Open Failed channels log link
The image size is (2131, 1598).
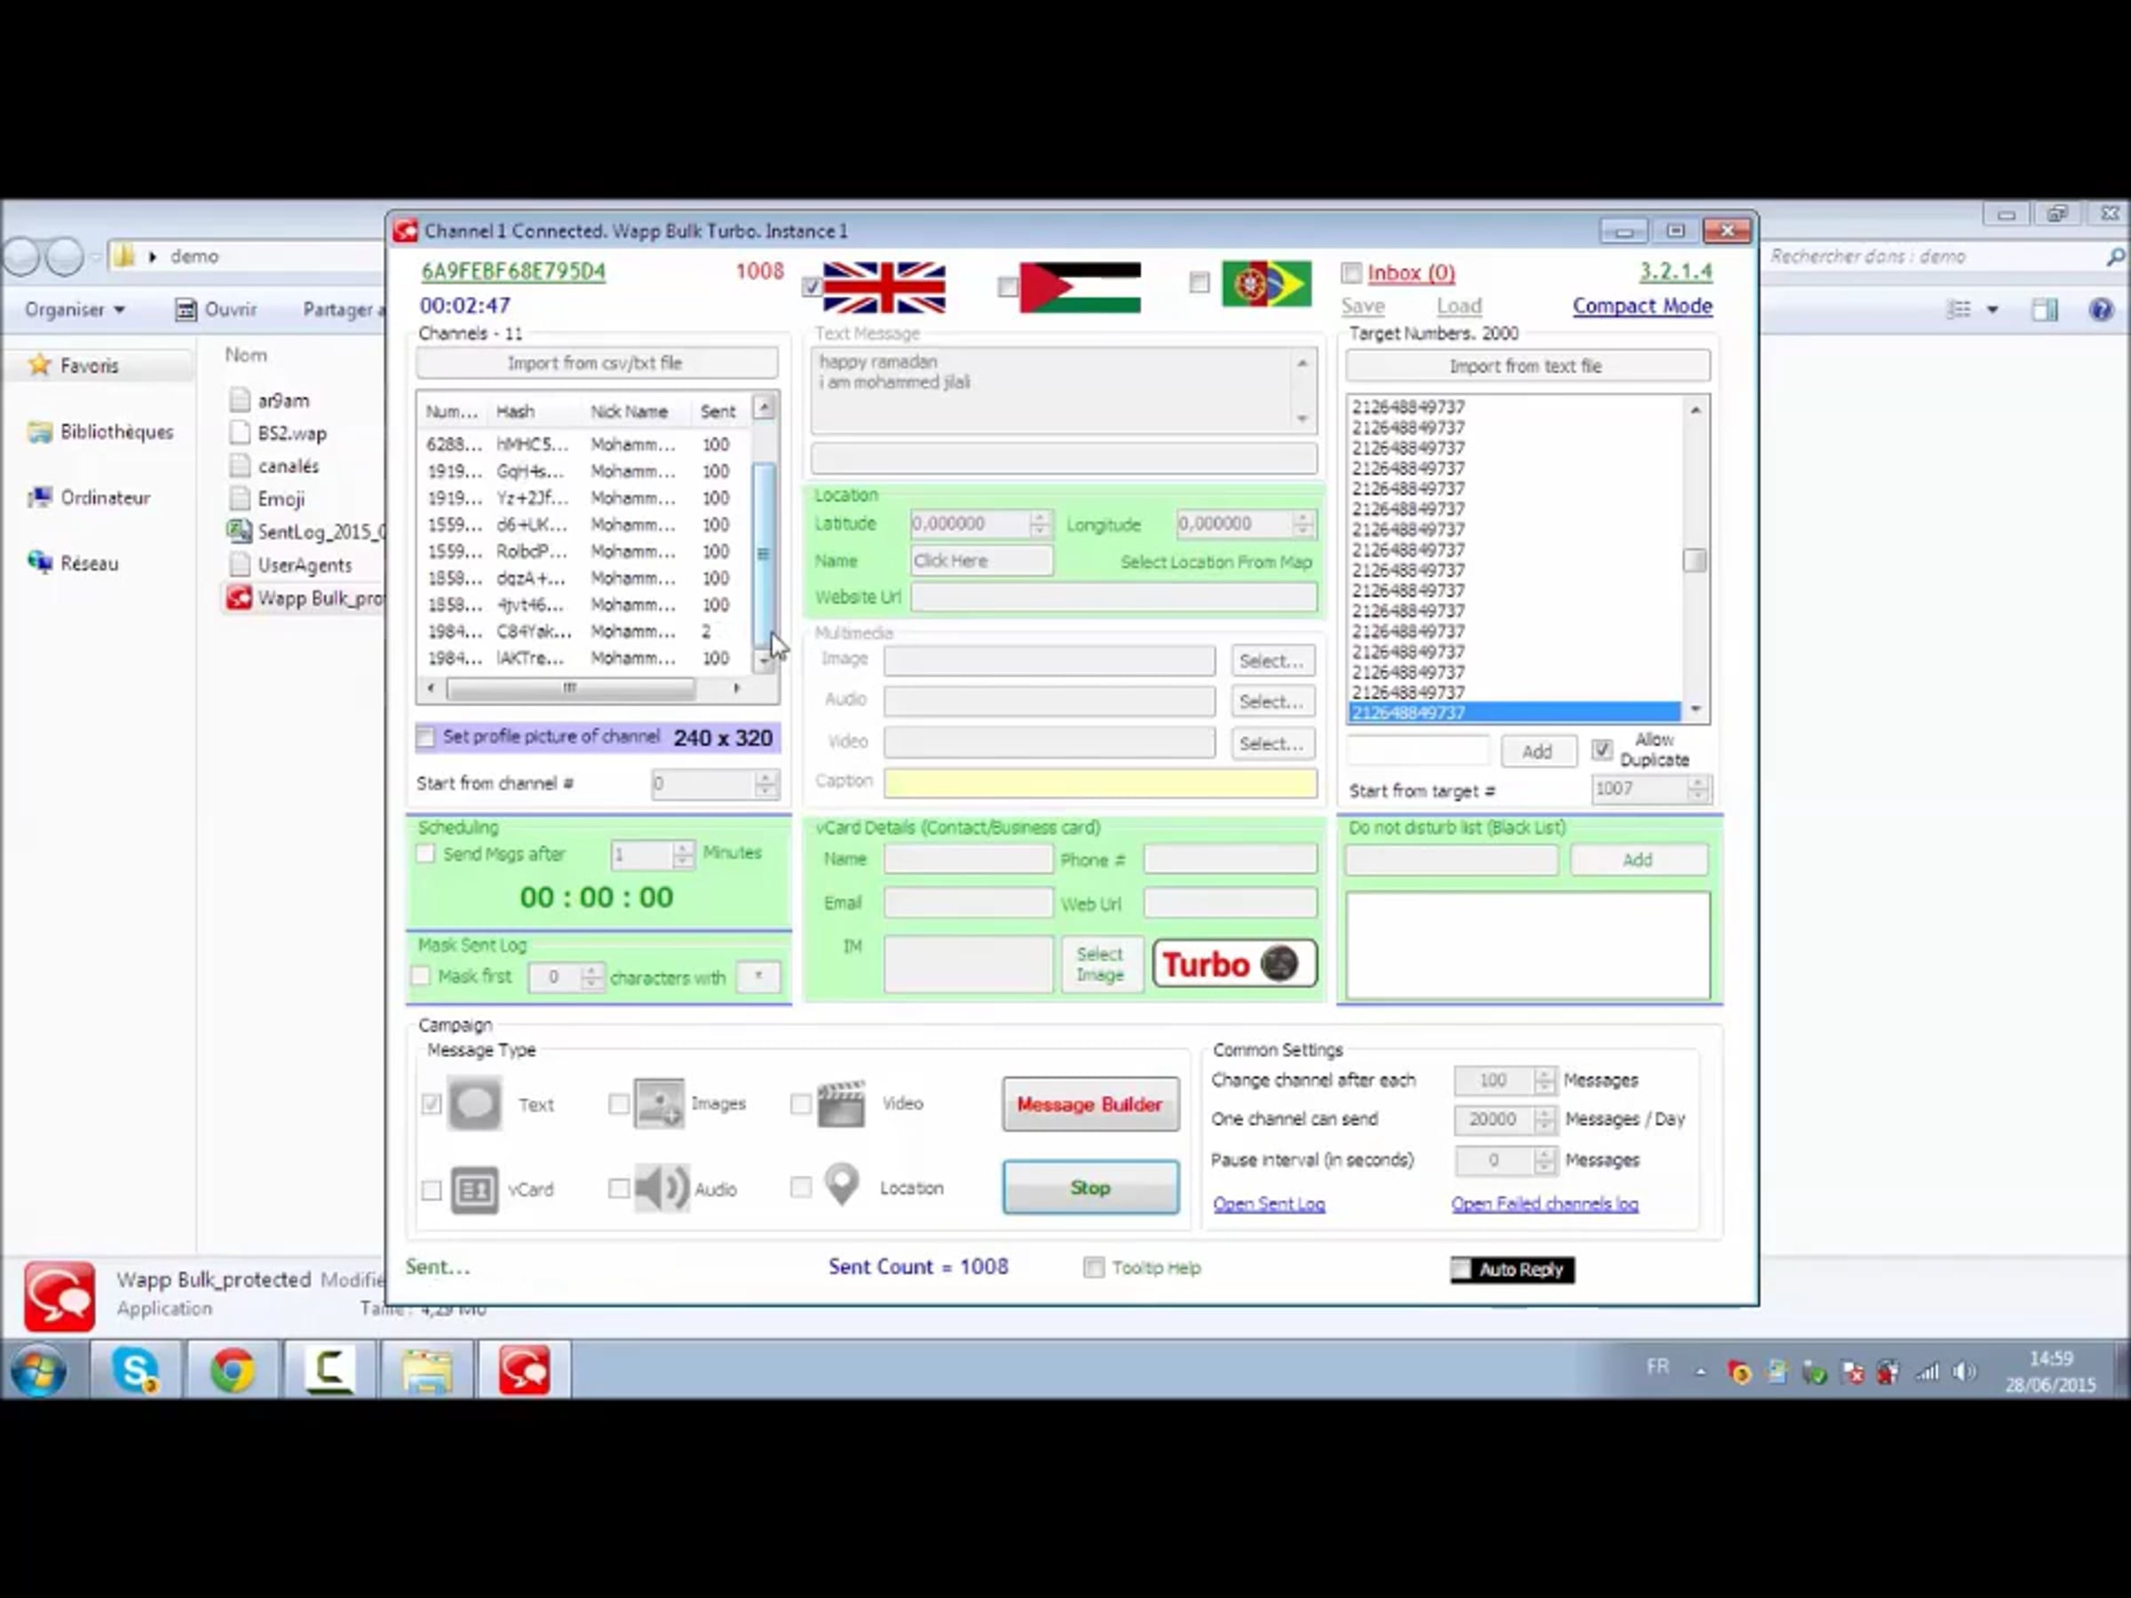pyautogui.click(x=1544, y=1204)
